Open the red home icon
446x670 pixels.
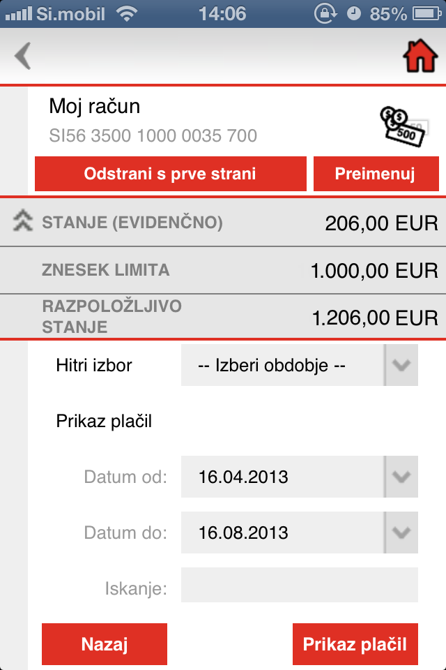tap(420, 56)
